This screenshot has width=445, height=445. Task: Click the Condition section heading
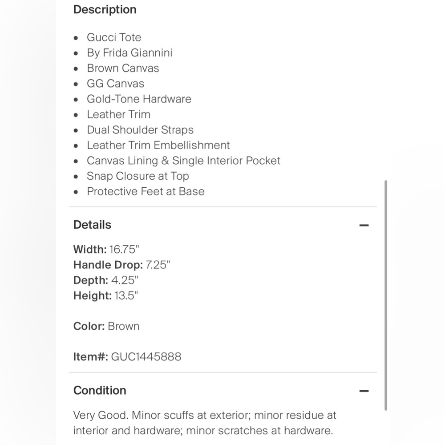point(100,390)
